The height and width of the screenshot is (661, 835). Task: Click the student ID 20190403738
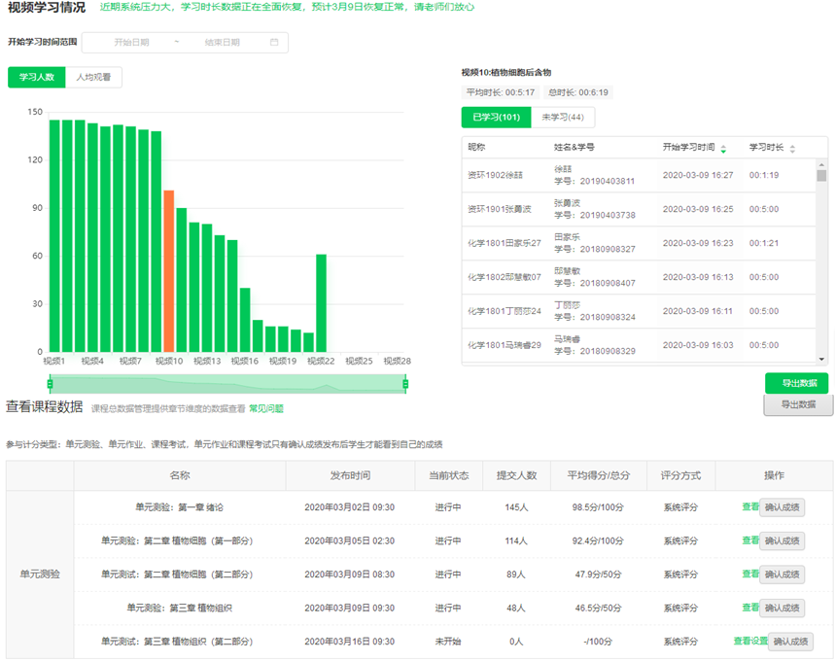coord(608,215)
